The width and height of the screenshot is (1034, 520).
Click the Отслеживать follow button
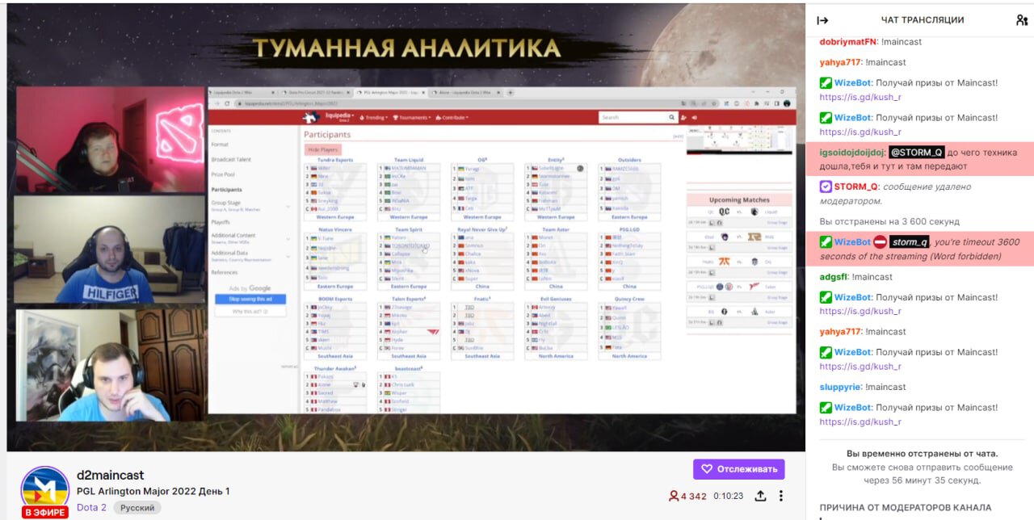[738, 469]
